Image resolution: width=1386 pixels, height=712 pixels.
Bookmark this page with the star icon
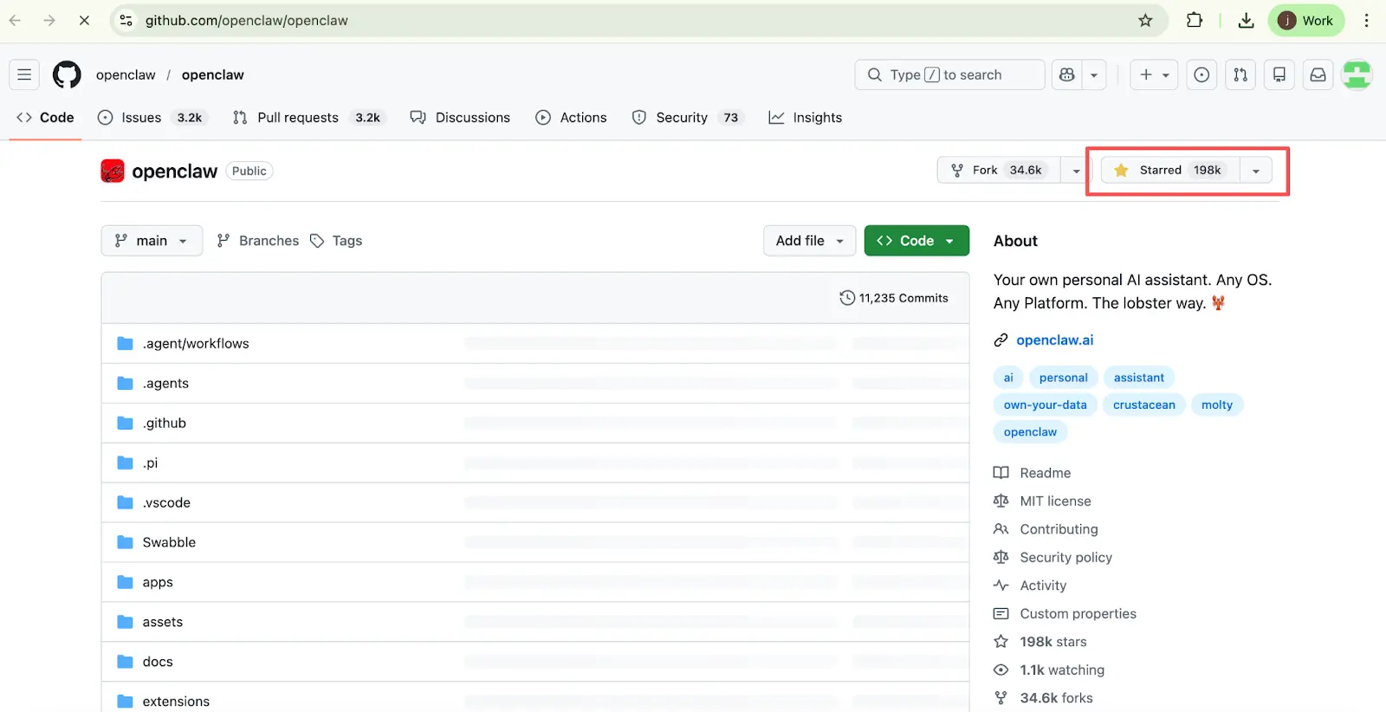coord(1145,21)
